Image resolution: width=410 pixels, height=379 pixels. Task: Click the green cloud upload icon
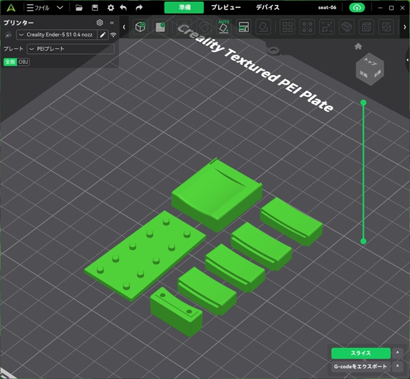[x=356, y=8]
